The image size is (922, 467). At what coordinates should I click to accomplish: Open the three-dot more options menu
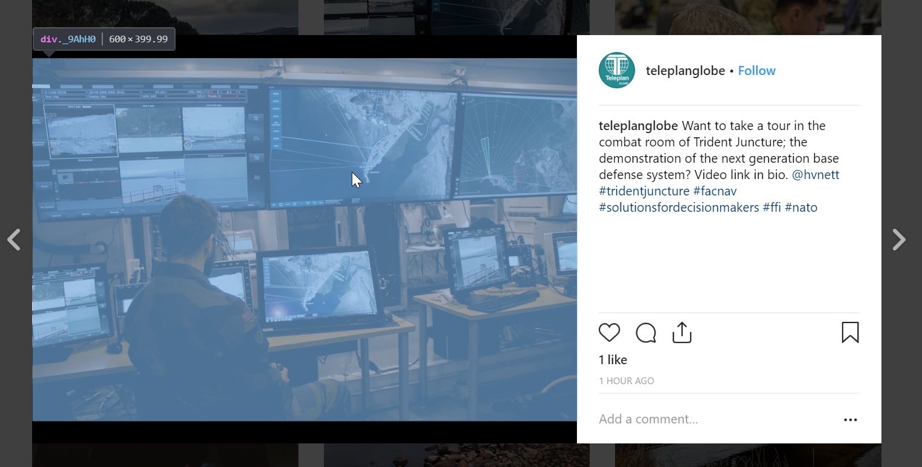(850, 420)
